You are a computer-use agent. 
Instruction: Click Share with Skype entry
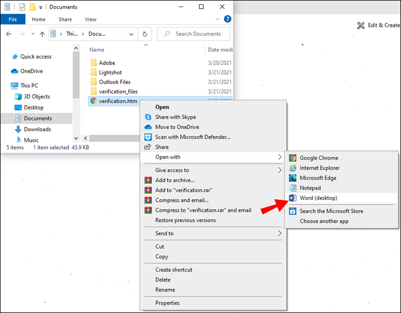pos(213,117)
